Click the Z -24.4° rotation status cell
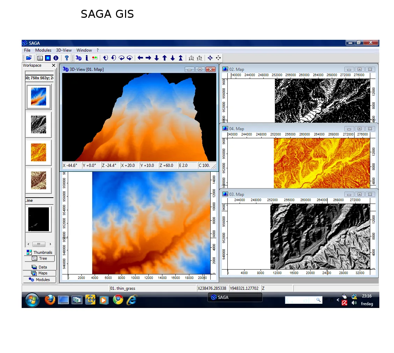 click(x=110, y=165)
